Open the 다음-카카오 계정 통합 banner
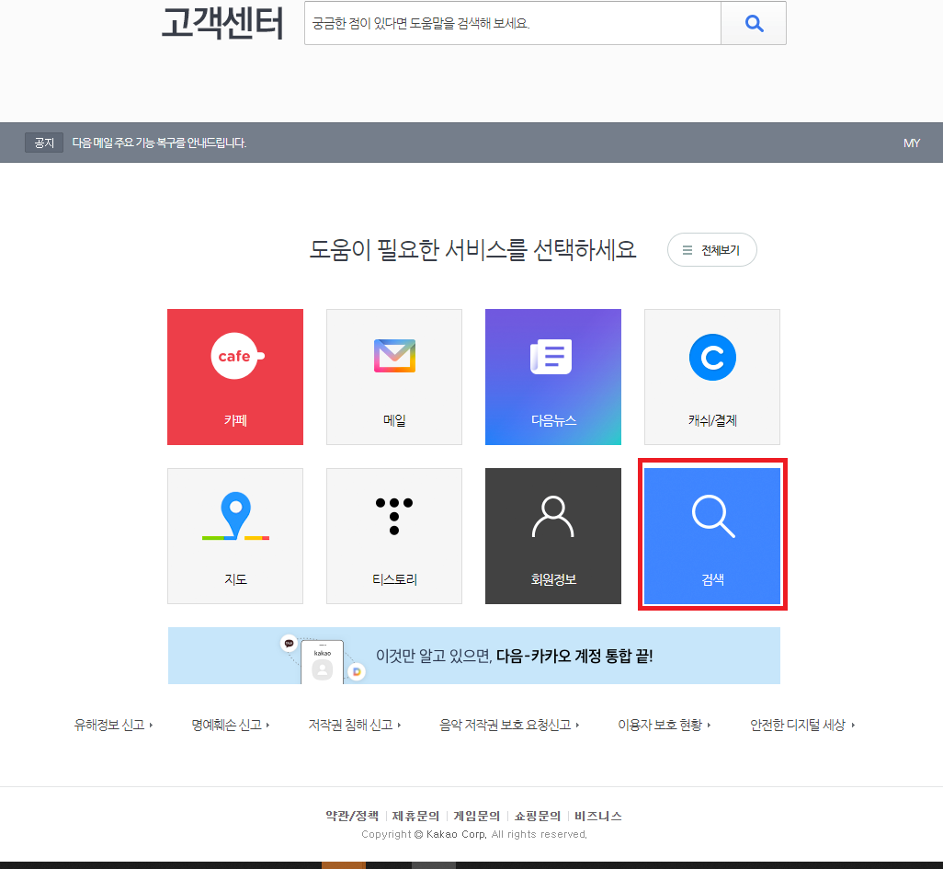 tap(474, 656)
